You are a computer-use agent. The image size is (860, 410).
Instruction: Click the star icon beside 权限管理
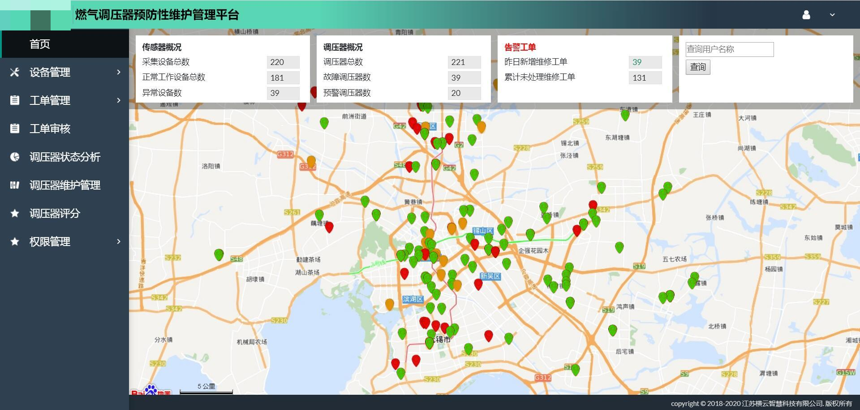pyautogui.click(x=15, y=242)
